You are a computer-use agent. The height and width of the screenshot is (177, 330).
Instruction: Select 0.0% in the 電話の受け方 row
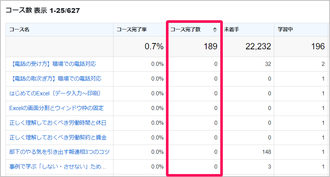[x=157, y=64]
